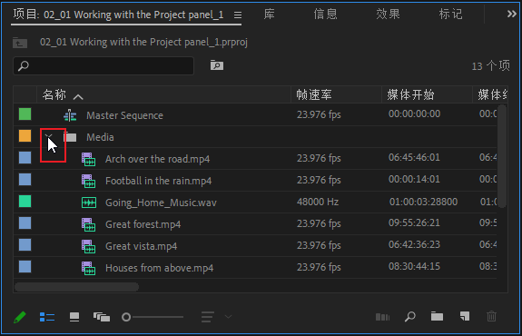This screenshot has height=336, width=522.
Task: Select Master Sequence in the list
Action: coord(125,115)
